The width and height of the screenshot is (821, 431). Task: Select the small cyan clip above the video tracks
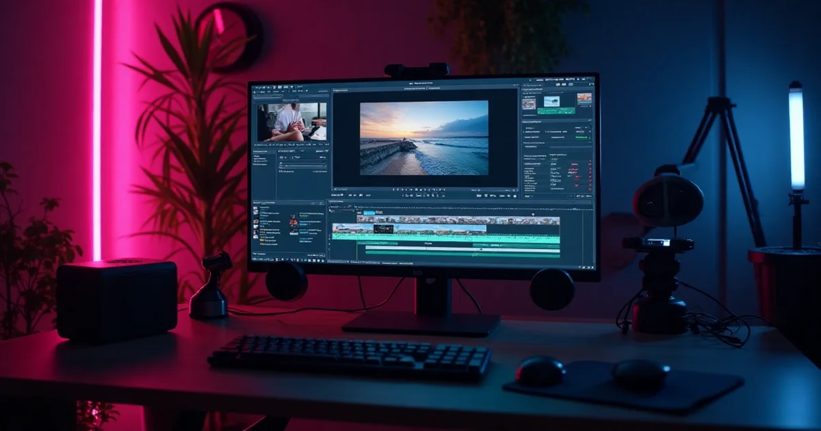(x=369, y=213)
